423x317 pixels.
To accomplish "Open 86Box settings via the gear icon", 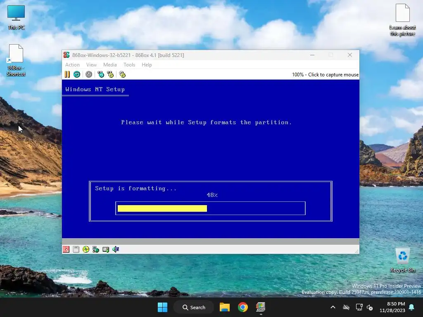I will 122,74.
